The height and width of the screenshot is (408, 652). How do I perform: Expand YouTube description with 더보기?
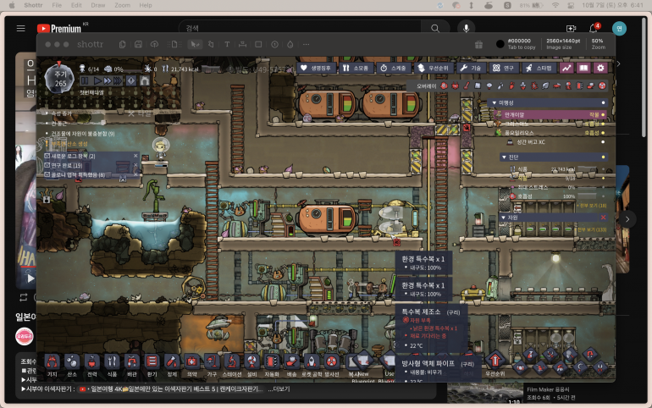[279, 389]
